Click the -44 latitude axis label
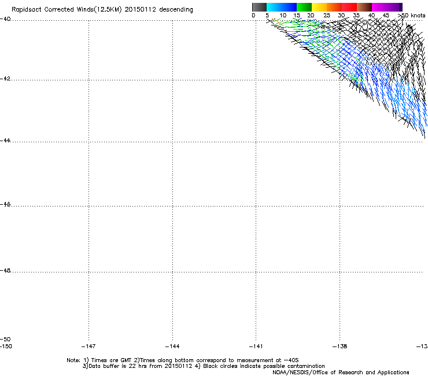428x376 pixels. click(5, 141)
